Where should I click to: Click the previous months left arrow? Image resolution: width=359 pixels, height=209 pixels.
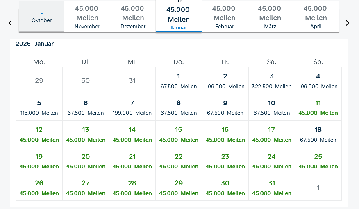10,23
